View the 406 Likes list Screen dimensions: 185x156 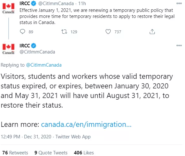84,153
